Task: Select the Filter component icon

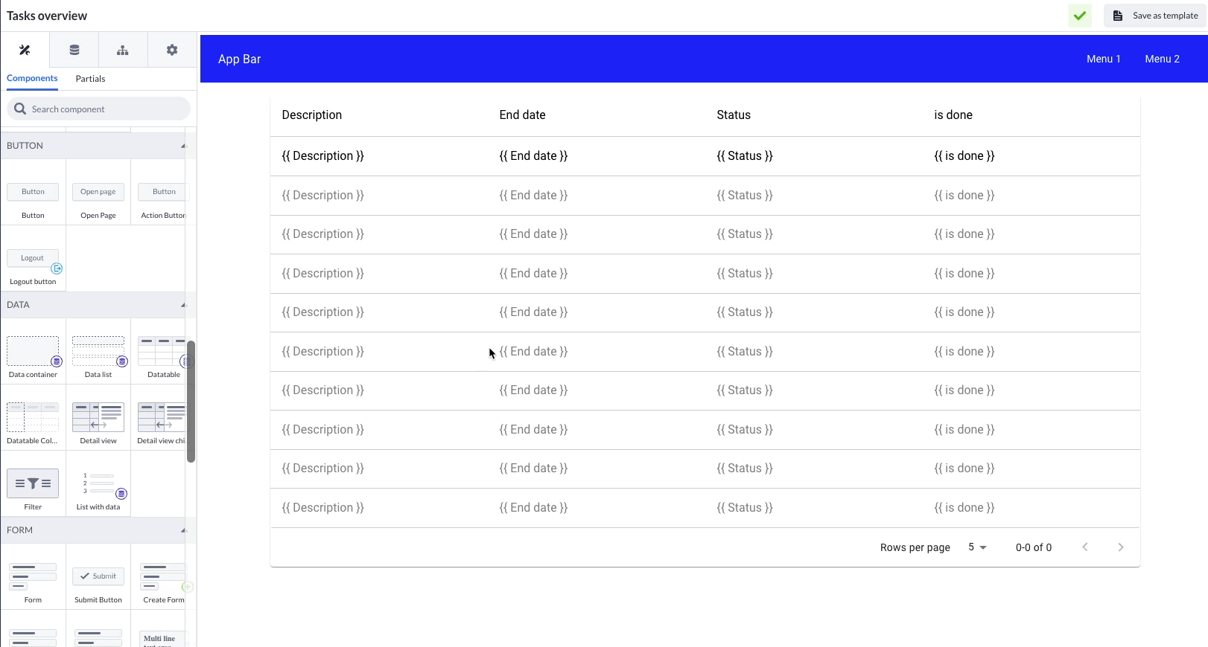Action: (x=33, y=483)
